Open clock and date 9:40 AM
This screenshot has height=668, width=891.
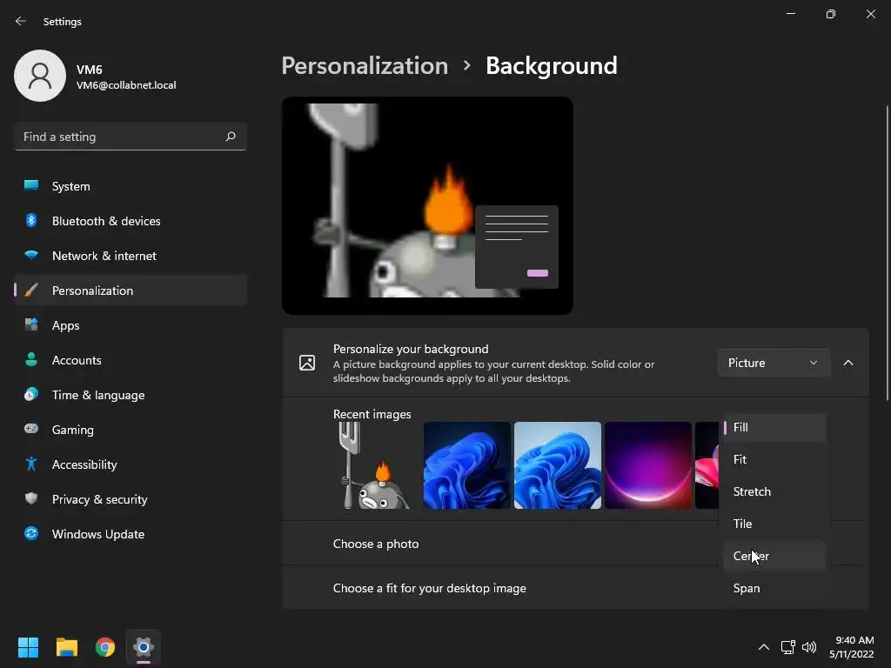click(851, 647)
